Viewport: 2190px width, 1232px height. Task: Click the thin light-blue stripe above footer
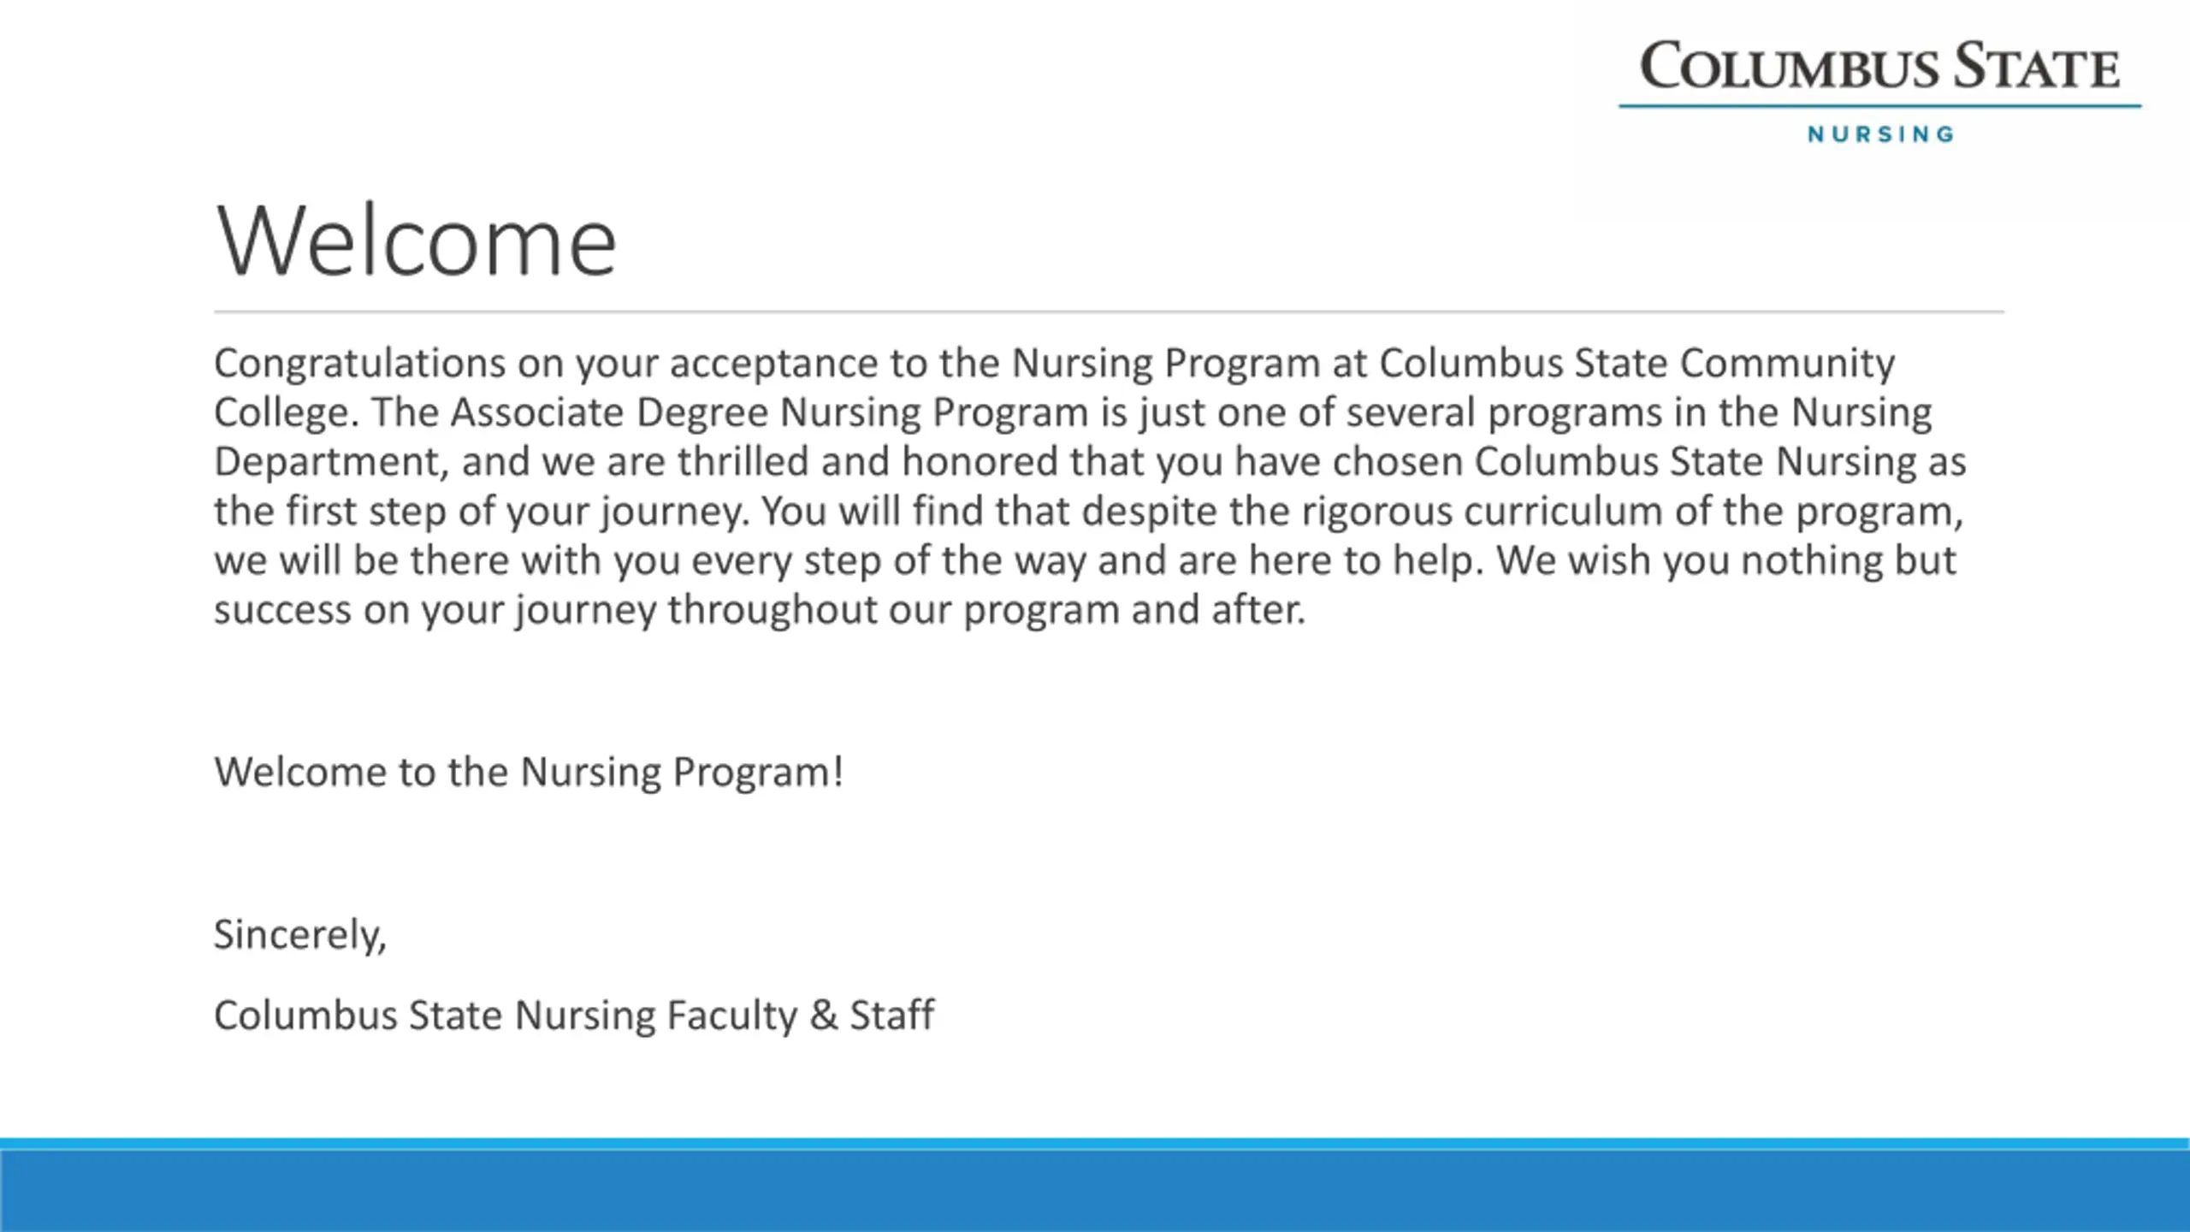point(1095,1144)
